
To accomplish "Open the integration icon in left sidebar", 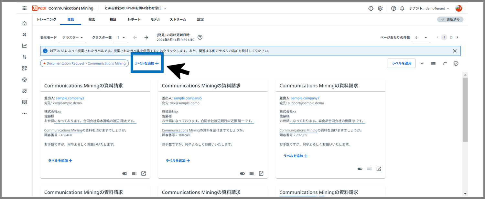I will pyautogui.click(x=25, y=57).
